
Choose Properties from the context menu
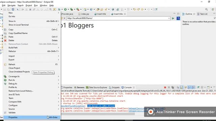pyautogui.click(x=32, y=117)
